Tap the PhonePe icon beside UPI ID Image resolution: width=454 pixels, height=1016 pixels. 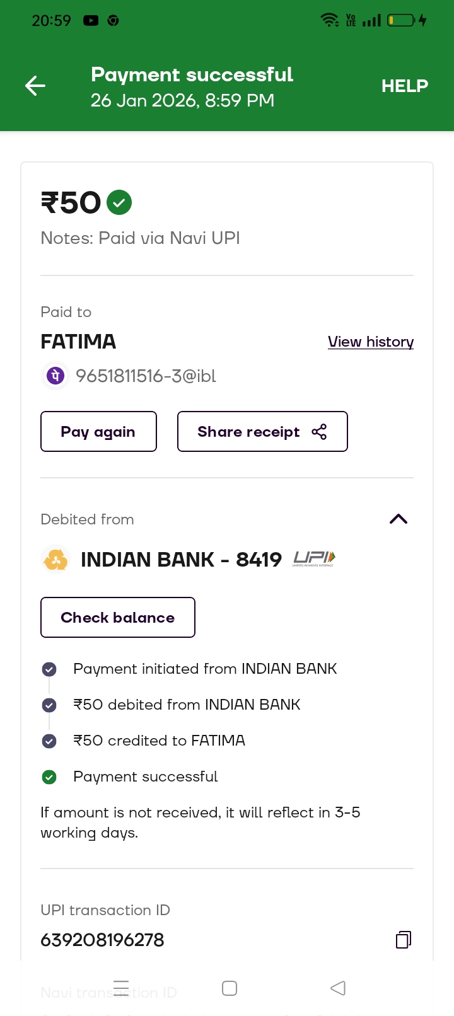[55, 376]
